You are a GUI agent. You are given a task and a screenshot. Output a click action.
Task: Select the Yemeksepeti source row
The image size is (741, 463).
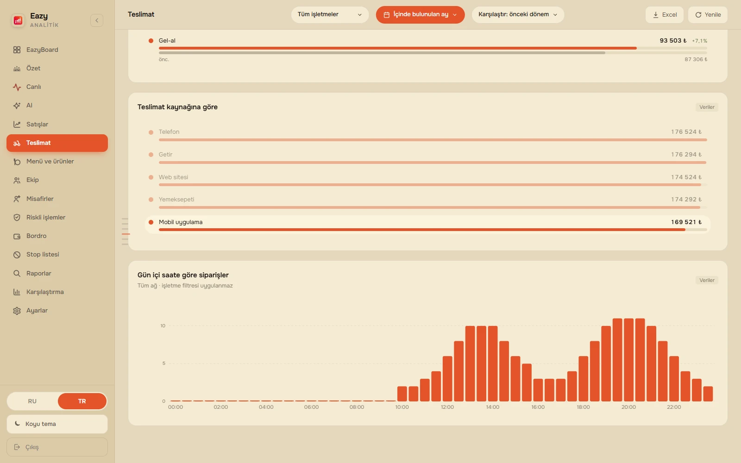(427, 202)
